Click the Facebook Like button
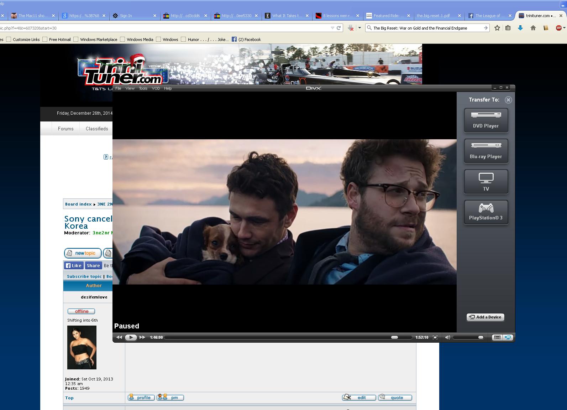Image resolution: width=567 pixels, height=410 pixels. [x=74, y=265]
